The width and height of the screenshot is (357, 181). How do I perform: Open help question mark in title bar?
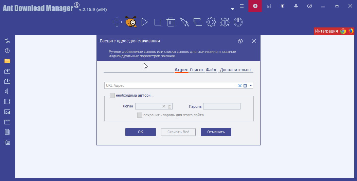pyautogui.click(x=309, y=6)
